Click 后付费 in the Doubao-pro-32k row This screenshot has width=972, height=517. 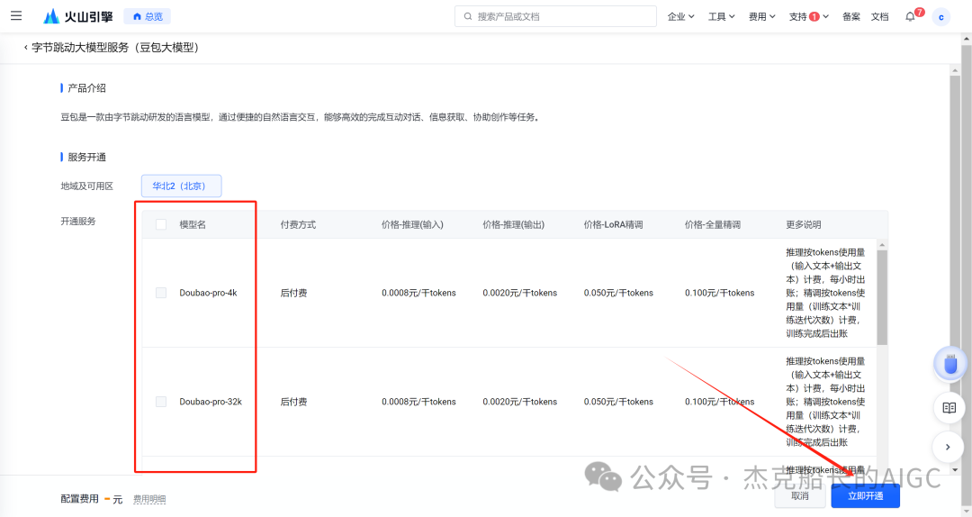pos(293,403)
